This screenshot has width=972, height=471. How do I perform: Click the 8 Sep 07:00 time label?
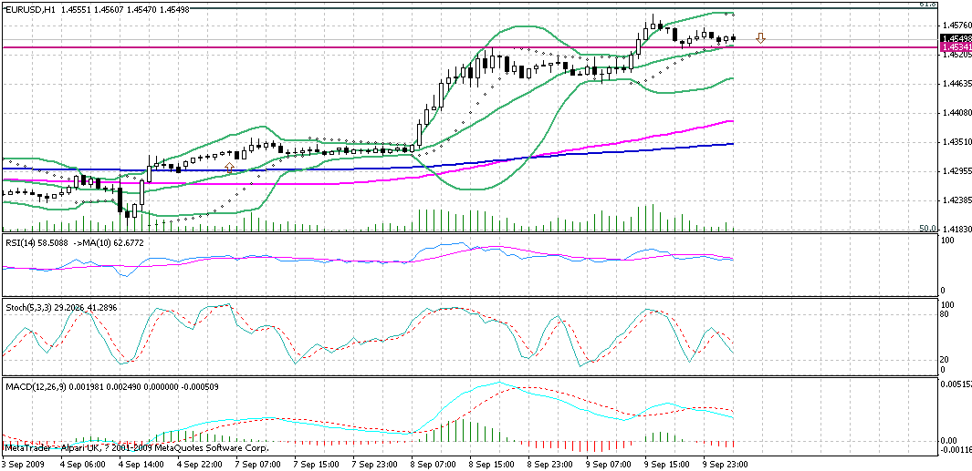click(x=433, y=464)
